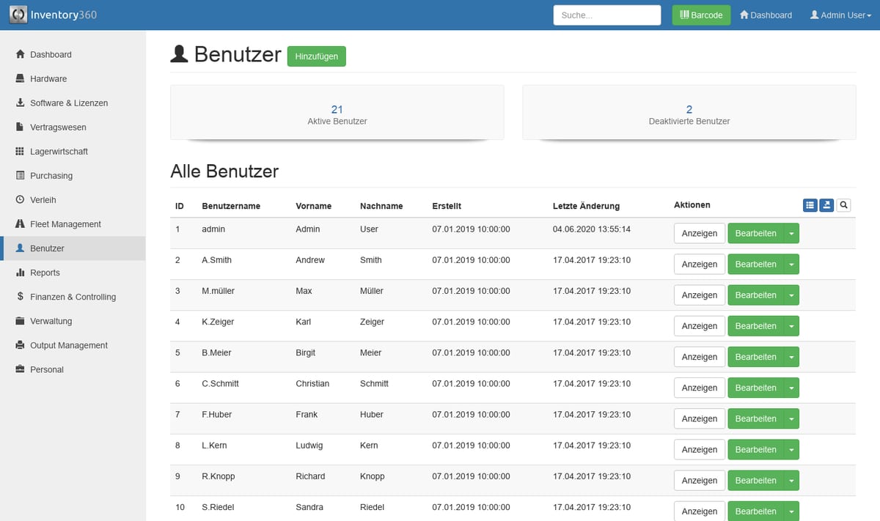Click the green Hinzufügen button
The image size is (880, 521).
click(316, 56)
